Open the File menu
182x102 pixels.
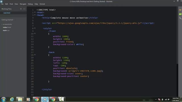click(2, 4)
